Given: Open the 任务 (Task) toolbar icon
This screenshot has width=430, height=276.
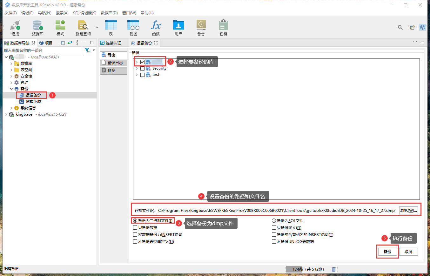Looking at the screenshot, I should pos(223,28).
